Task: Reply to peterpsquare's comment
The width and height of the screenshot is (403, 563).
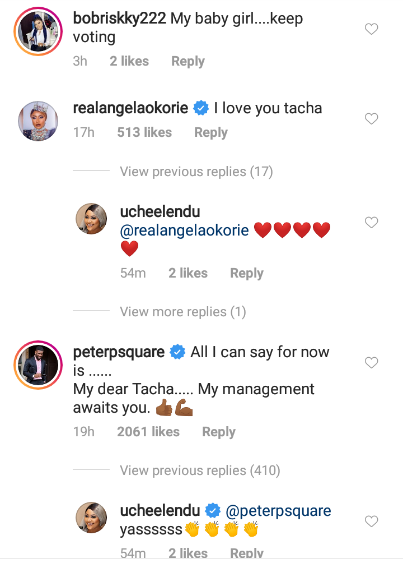Action: tap(218, 432)
